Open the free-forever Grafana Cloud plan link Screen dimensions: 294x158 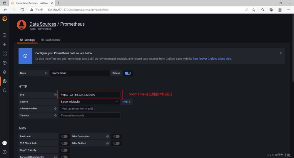[x=212, y=59]
